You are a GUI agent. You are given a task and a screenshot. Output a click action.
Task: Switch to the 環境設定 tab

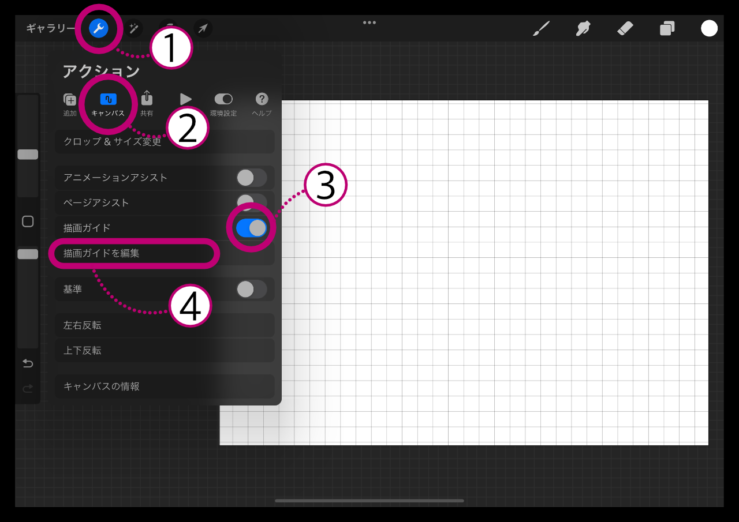coord(223,104)
